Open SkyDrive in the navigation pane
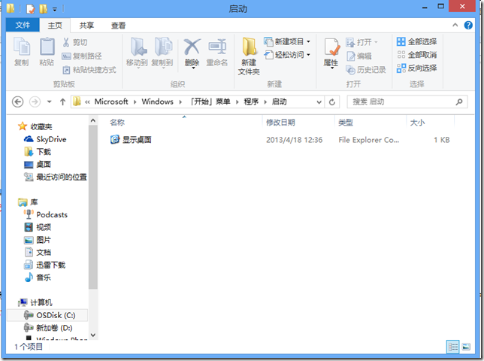484x361 pixels. [x=45, y=139]
